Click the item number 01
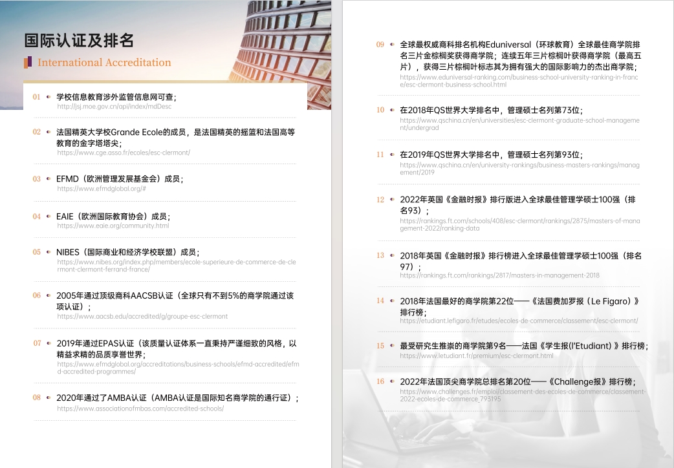The height and width of the screenshot is (468, 674). (x=36, y=97)
